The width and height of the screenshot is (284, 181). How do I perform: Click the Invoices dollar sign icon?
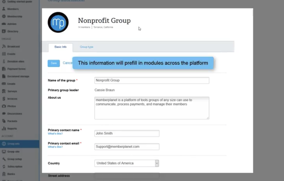point(4,99)
